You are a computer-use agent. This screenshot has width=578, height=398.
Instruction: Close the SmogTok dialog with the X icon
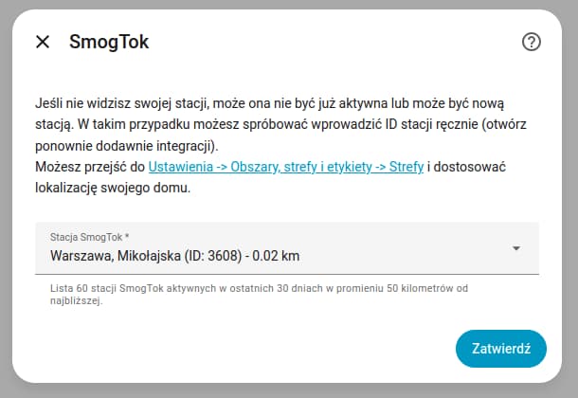coord(42,42)
